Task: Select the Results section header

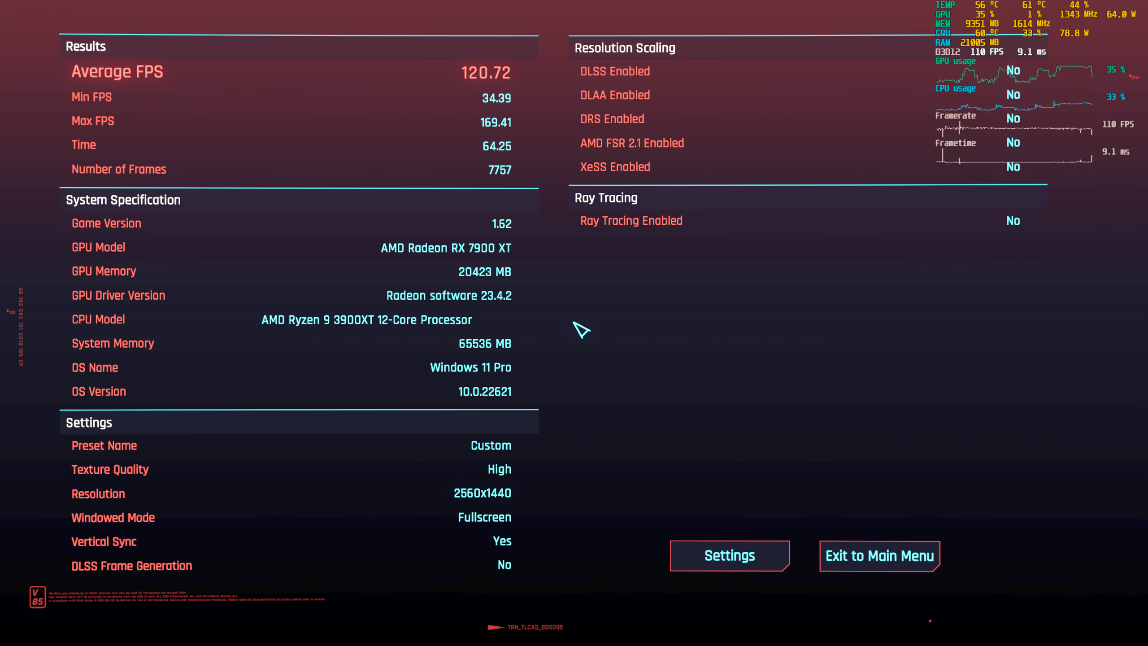Action: (x=86, y=47)
